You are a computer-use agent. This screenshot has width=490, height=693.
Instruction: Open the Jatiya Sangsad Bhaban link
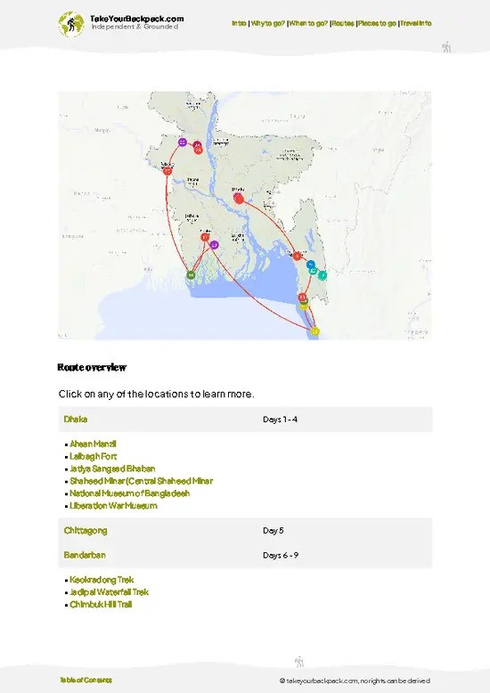tap(112, 469)
